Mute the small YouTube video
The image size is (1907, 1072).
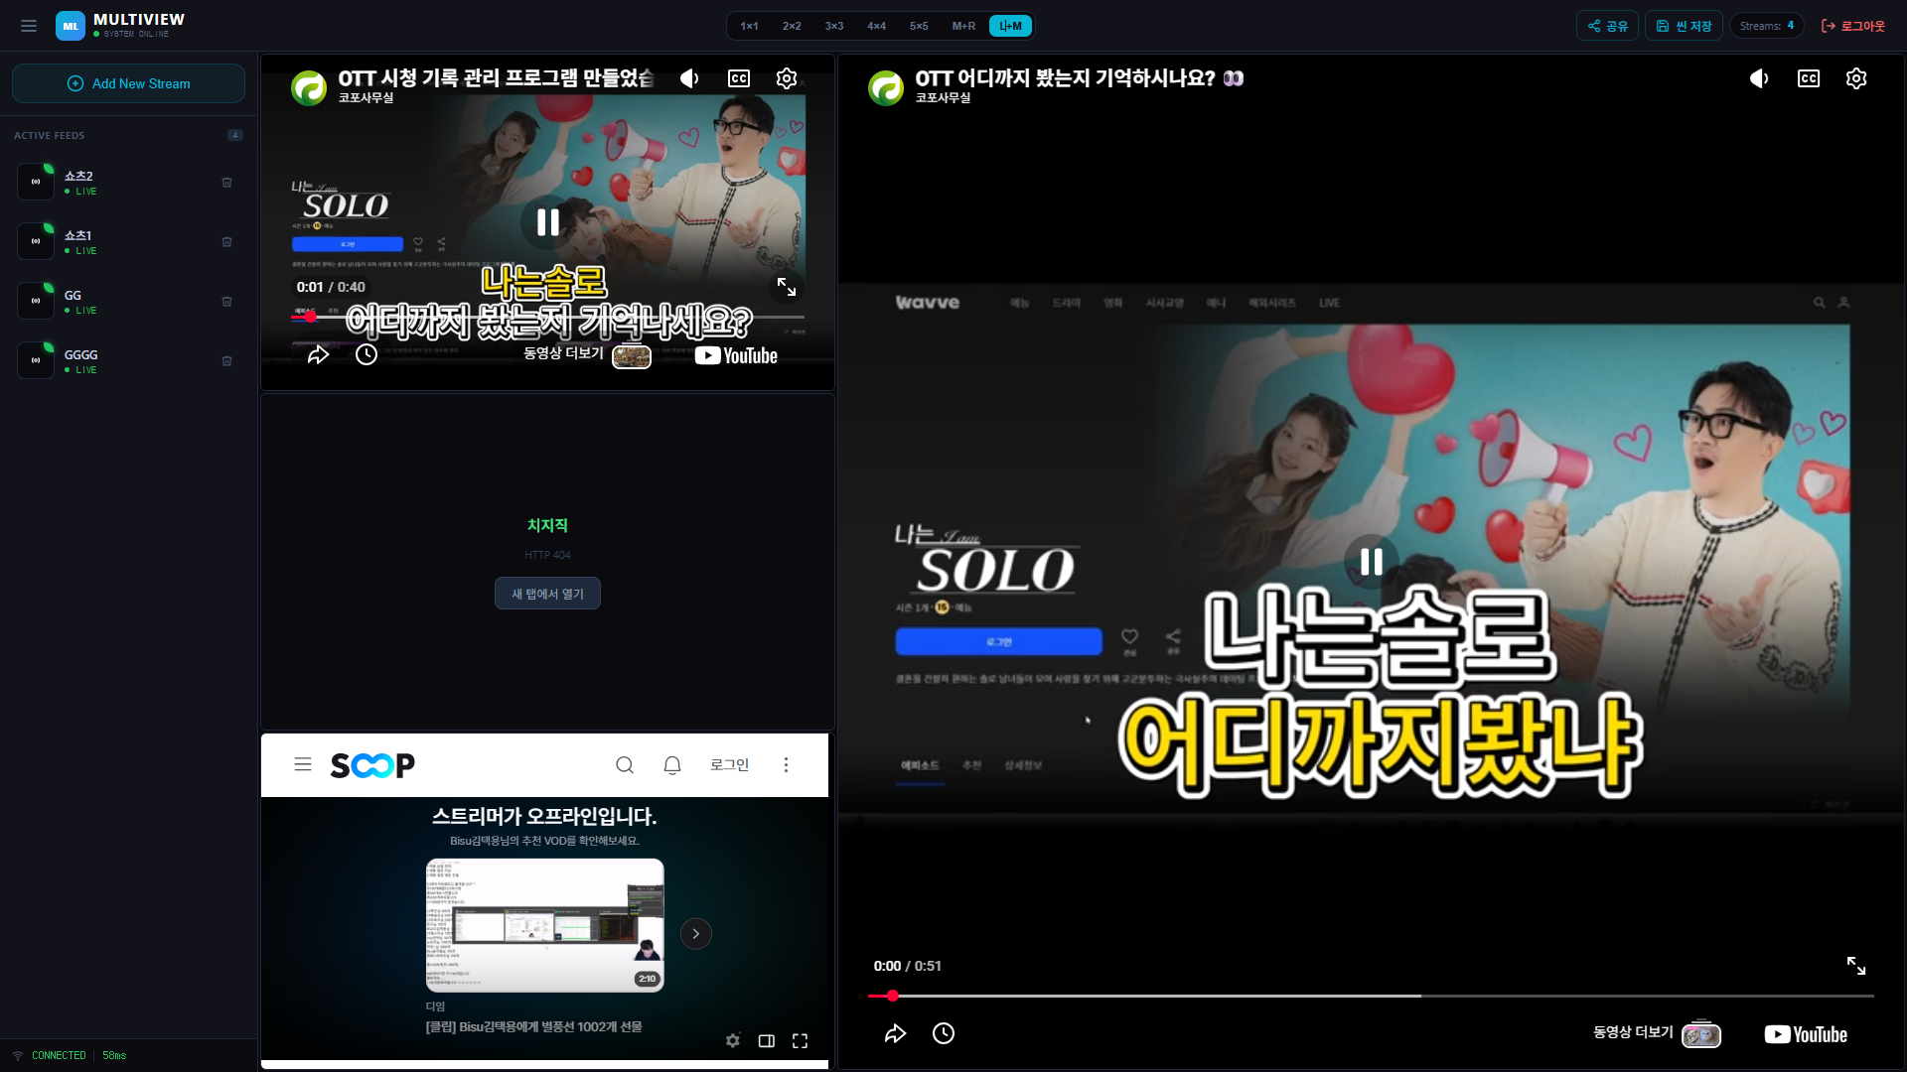[x=689, y=78]
